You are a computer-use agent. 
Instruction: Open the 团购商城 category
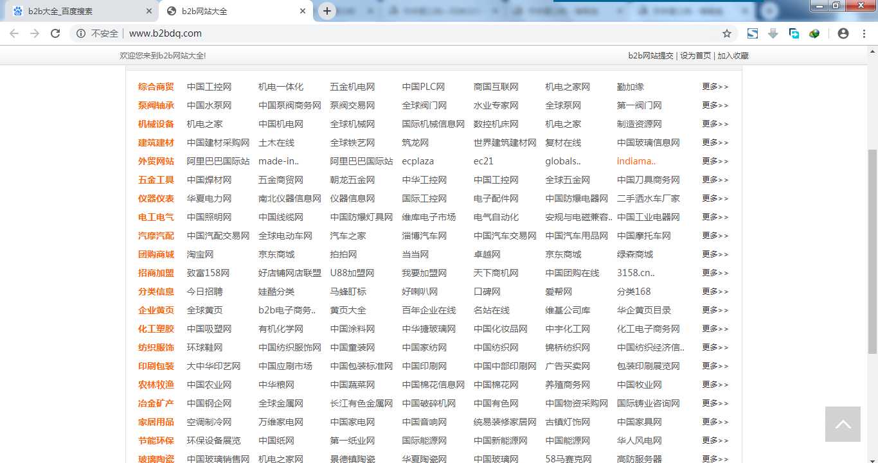pyautogui.click(x=156, y=254)
